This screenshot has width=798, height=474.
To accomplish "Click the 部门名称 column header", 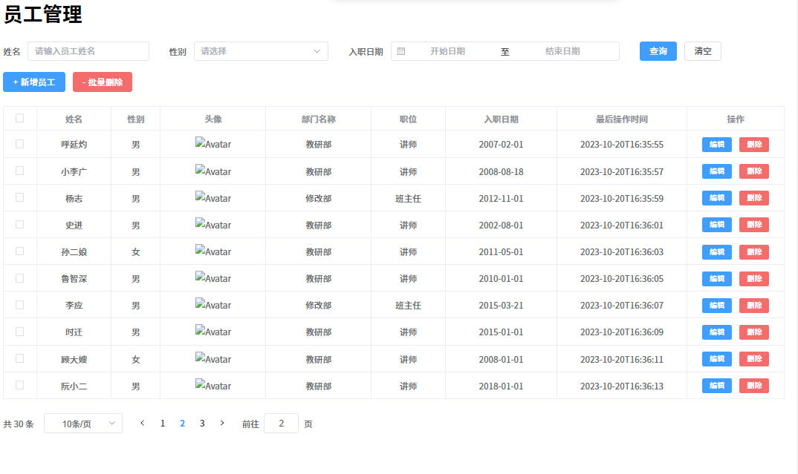I will click(x=318, y=119).
